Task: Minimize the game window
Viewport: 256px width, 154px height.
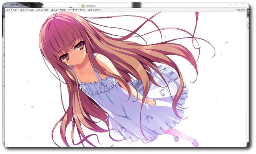Action: click(x=230, y=4)
